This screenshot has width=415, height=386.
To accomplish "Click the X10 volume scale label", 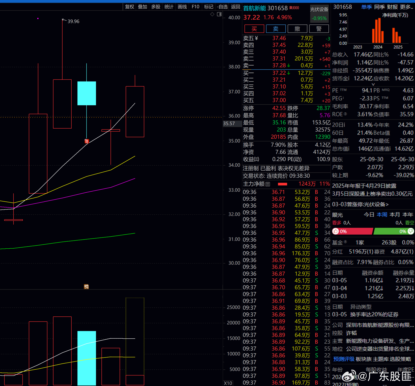I will click(228, 383).
